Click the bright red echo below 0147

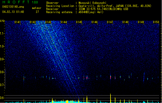[x=110, y=77]
